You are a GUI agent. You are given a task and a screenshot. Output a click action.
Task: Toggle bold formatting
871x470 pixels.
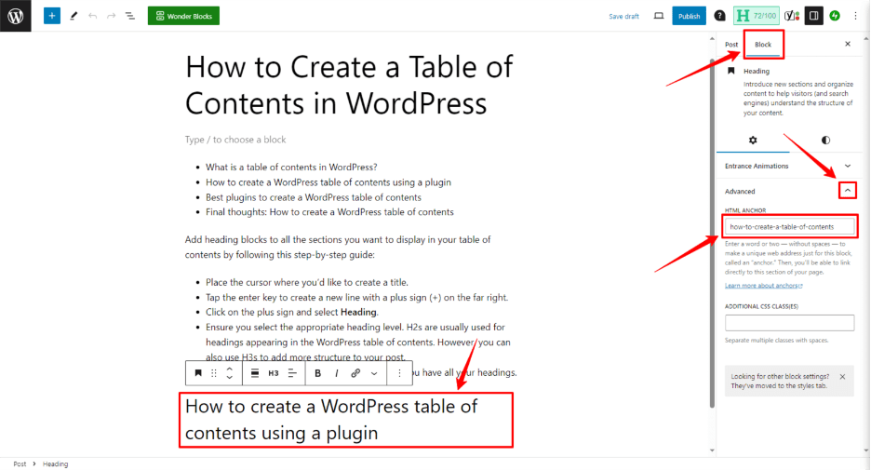pos(317,373)
